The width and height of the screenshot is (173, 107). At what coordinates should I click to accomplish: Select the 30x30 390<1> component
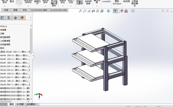tap(15, 85)
